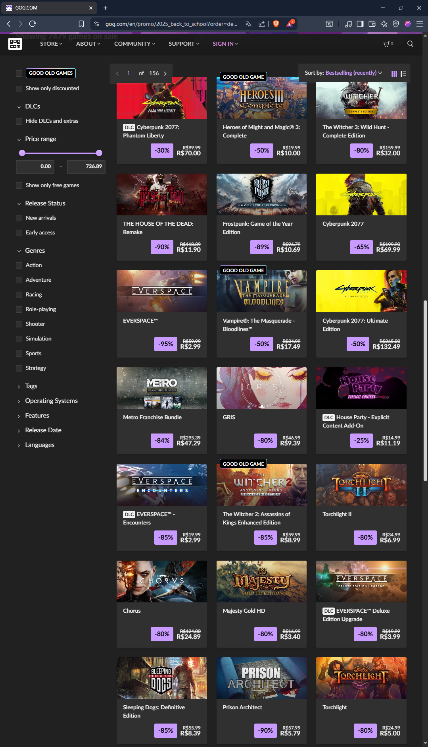This screenshot has width=428, height=747.
Task: Toggle browser sidebar panel icon
Action: 360,24
